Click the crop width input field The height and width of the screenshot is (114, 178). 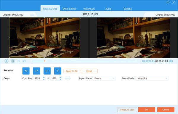coord(38,78)
